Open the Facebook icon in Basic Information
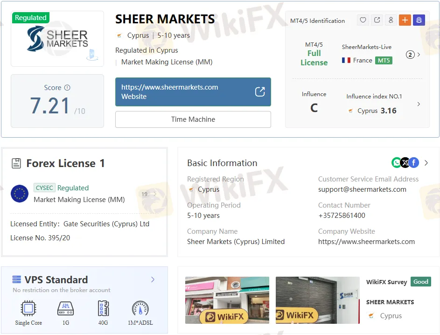440x335 pixels. coord(413,162)
